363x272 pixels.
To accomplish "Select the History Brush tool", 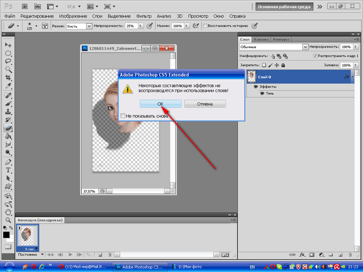I will [x=8, y=120].
